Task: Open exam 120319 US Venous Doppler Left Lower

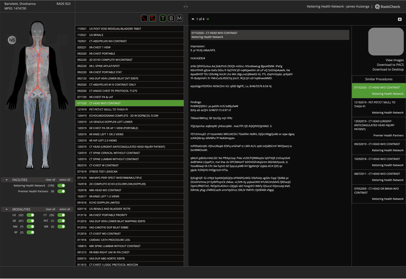Action: click(x=129, y=122)
